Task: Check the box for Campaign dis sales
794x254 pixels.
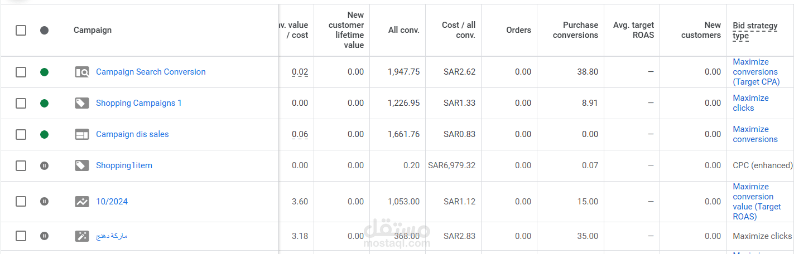Action: 21,134
